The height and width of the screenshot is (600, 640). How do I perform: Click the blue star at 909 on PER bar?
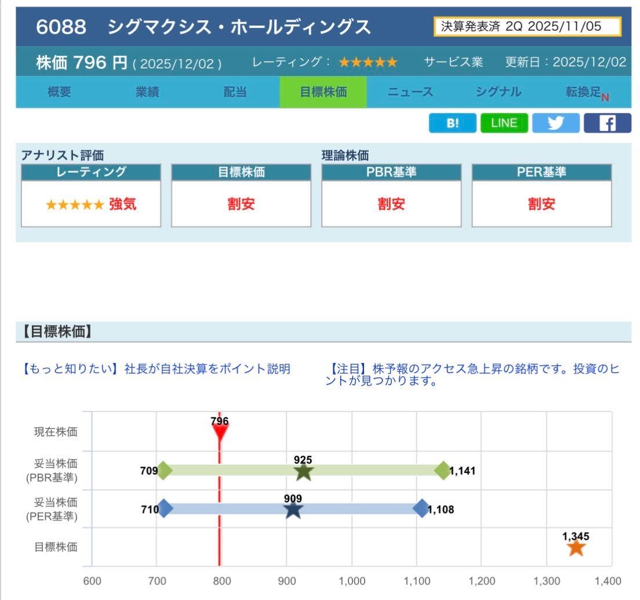pyautogui.click(x=294, y=511)
